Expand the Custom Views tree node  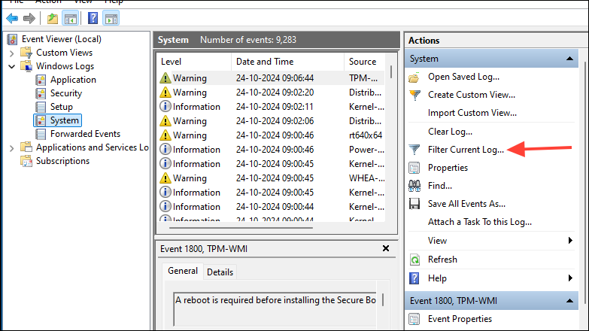(11, 53)
